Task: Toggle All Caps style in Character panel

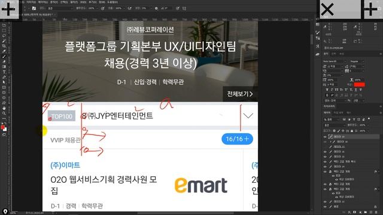Action: click(336, 90)
